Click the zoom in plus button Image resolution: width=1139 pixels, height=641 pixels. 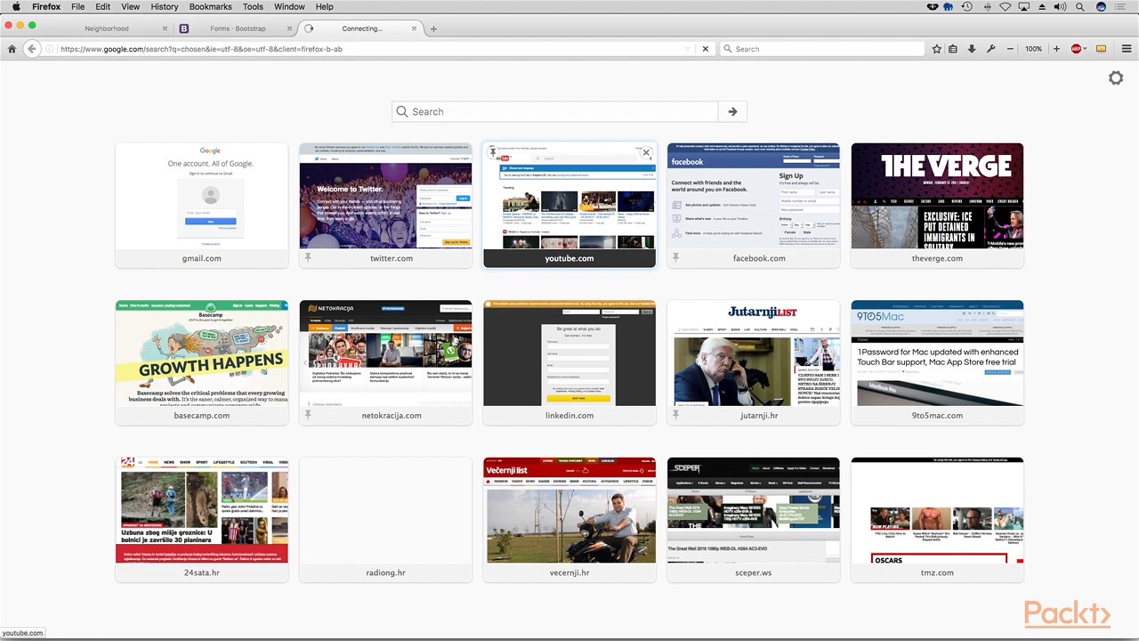point(1056,49)
